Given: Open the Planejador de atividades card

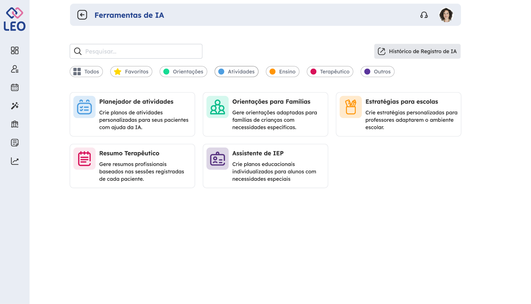Looking at the screenshot, I should 132,114.
